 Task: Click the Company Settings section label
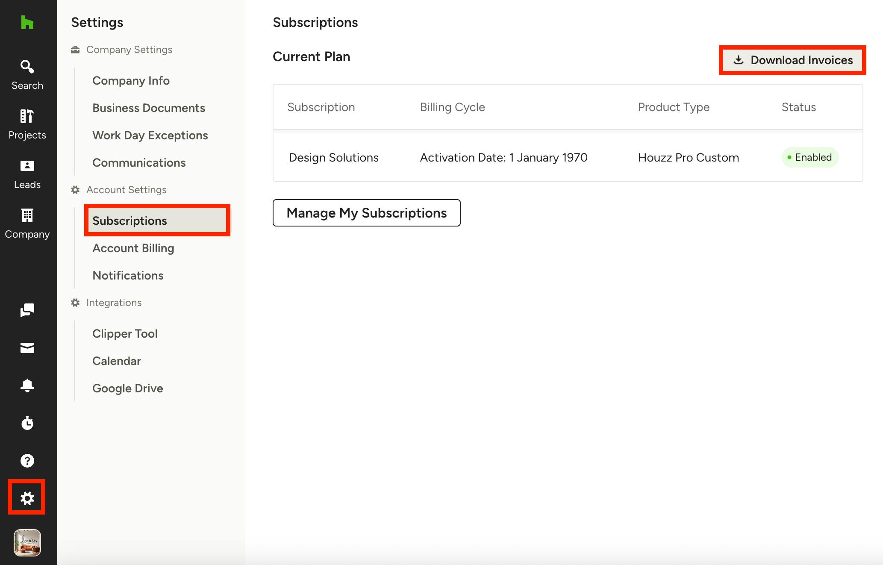[x=129, y=50]
